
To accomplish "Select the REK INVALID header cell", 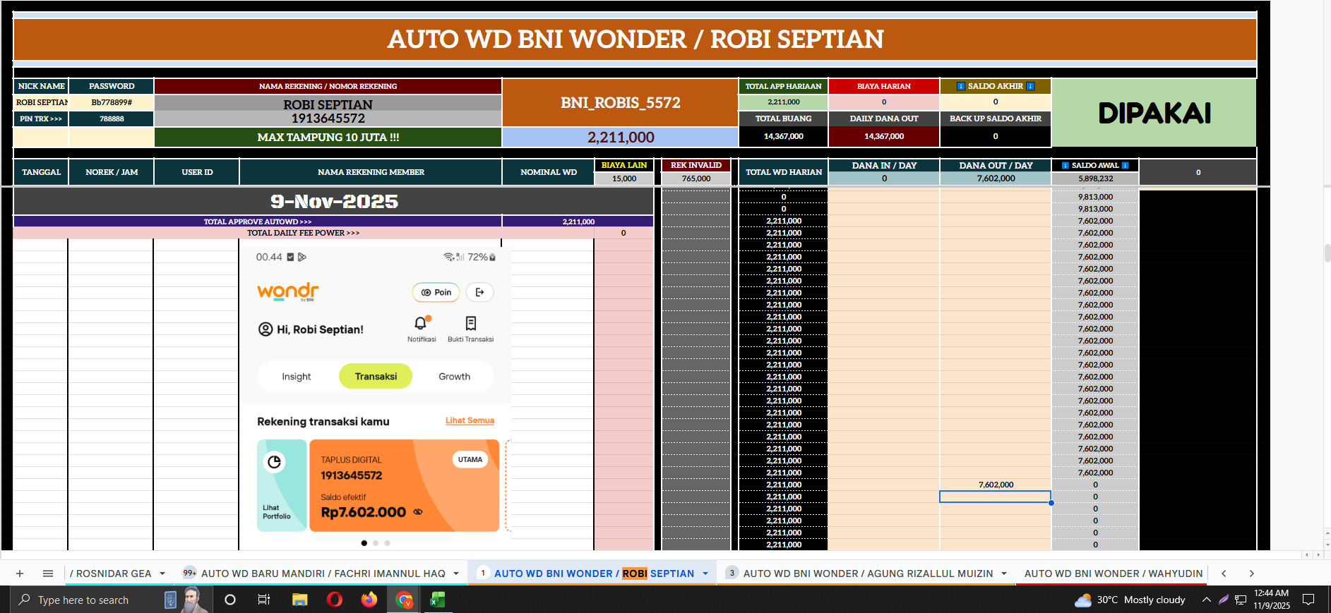I will point(696,165).
